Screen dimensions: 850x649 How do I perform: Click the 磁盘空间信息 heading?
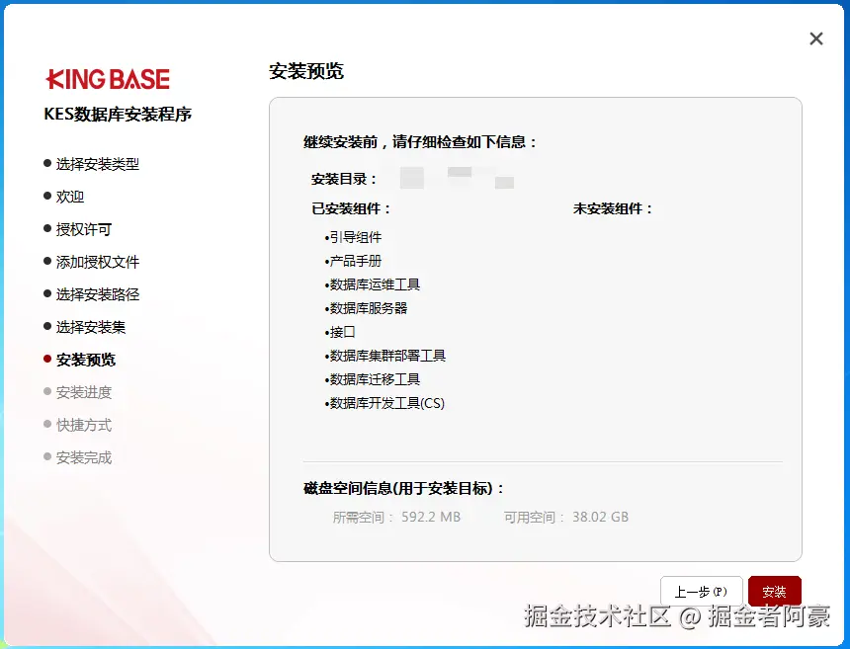coord(403,488)
